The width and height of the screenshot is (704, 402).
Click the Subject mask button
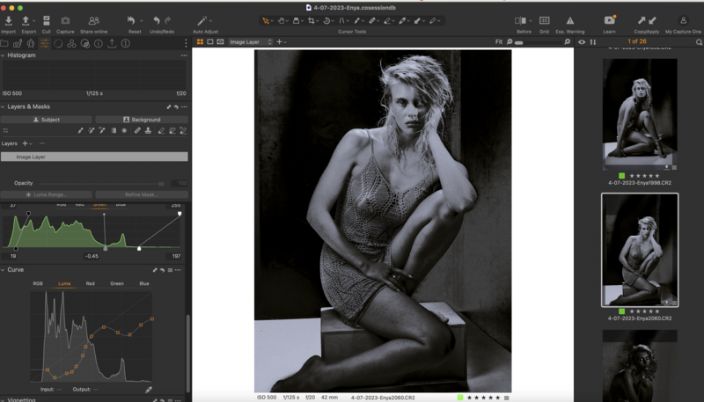[47, 120]
